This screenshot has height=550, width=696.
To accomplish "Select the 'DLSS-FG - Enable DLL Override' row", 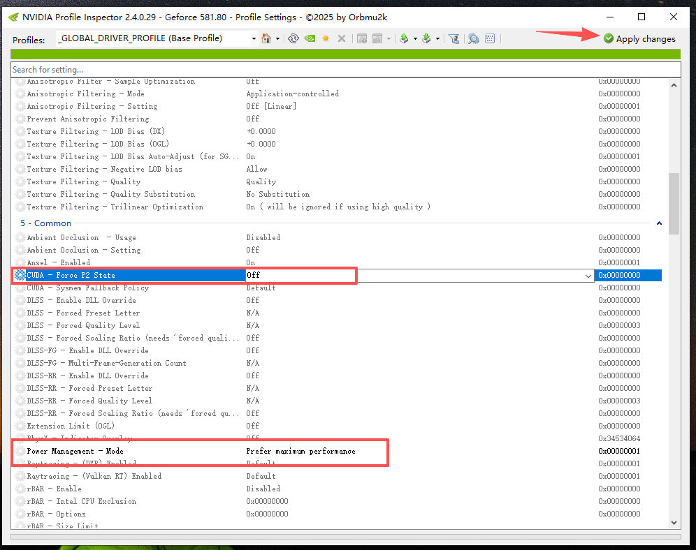I will pos(338,350).
